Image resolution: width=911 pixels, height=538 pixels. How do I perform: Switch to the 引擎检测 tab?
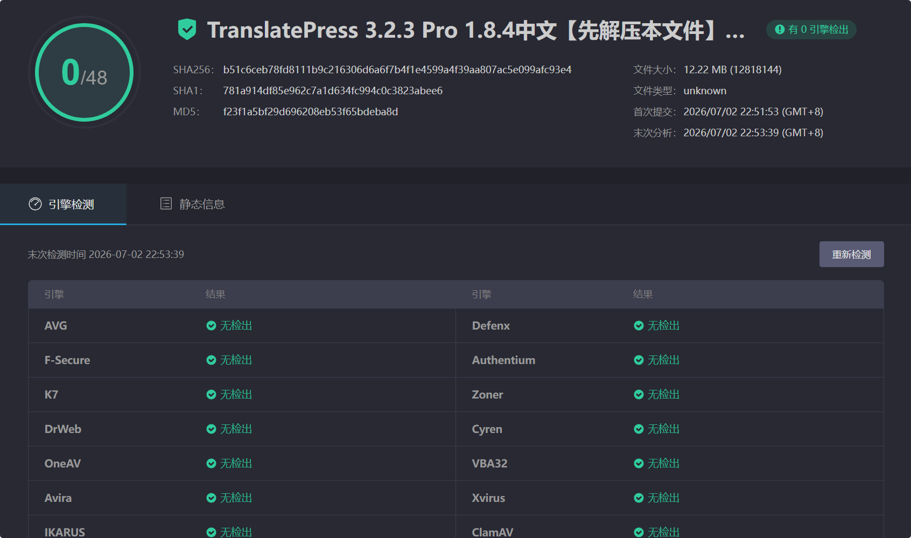click(x=63, y=204)
